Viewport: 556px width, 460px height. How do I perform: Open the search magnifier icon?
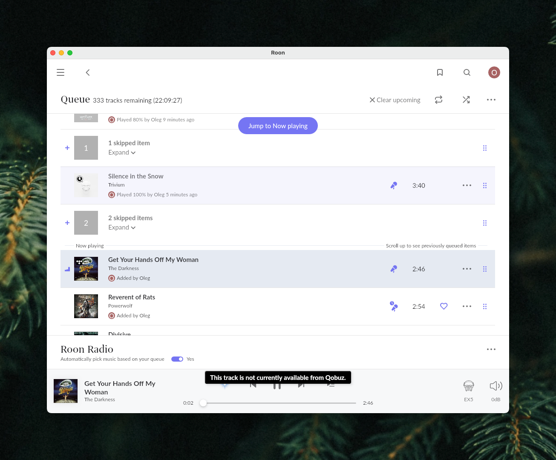pyautogui.click(x=467, y=72)
